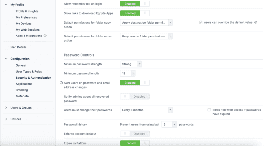Image resolution: width=266 pixels, height=146 pixels.
Task: Collapse the Configuration section chevron
Action: [x=6, y=59]
